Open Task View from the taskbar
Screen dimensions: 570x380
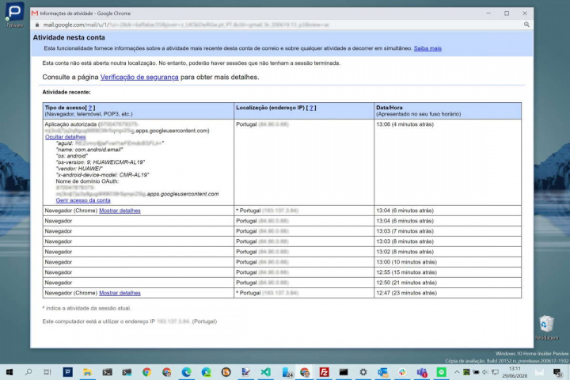pyautogui.click(x=47, y=371)
